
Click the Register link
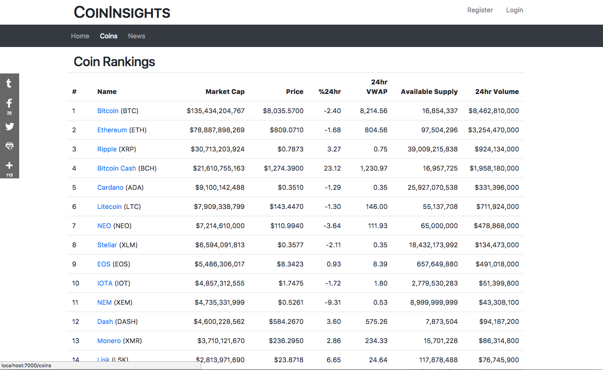tap(480, 10)
